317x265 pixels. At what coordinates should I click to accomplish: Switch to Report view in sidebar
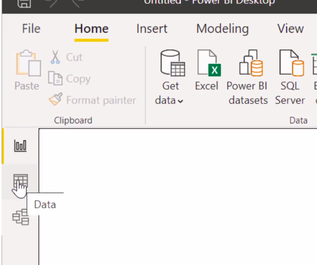(x=20, y=146)
